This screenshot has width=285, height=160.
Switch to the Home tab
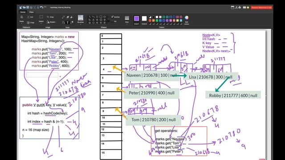[x=23, y=12]
